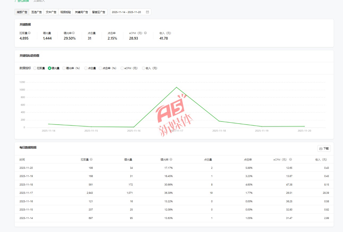Image resolution: width=343 pixels, height=232 pixels.
Task: Click the calendar icon in date field
Action: 148,12
